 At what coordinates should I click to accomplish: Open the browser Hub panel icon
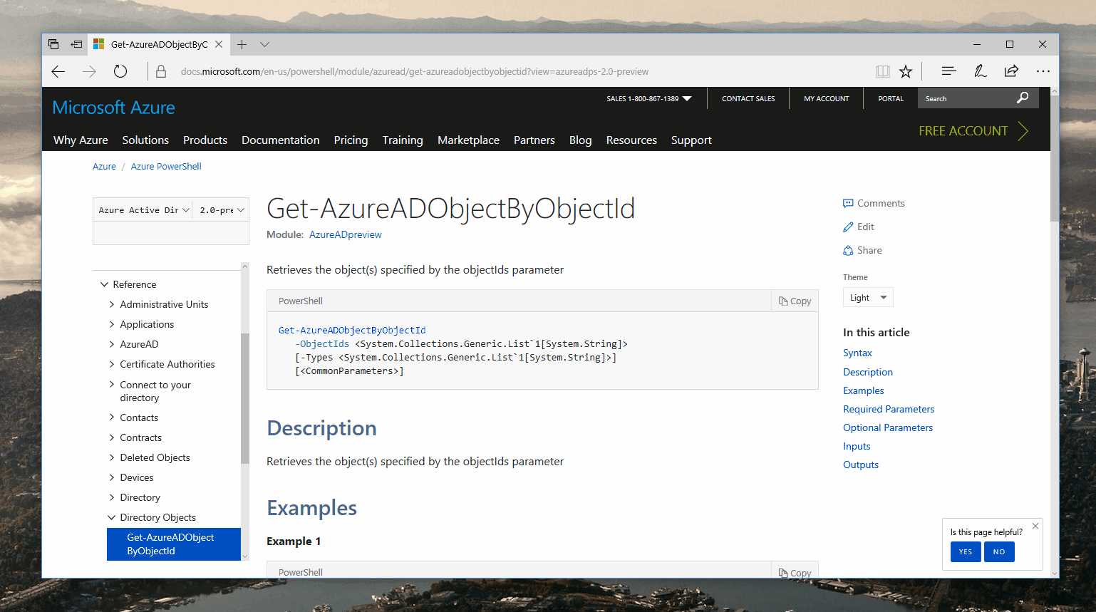point(948,71)
